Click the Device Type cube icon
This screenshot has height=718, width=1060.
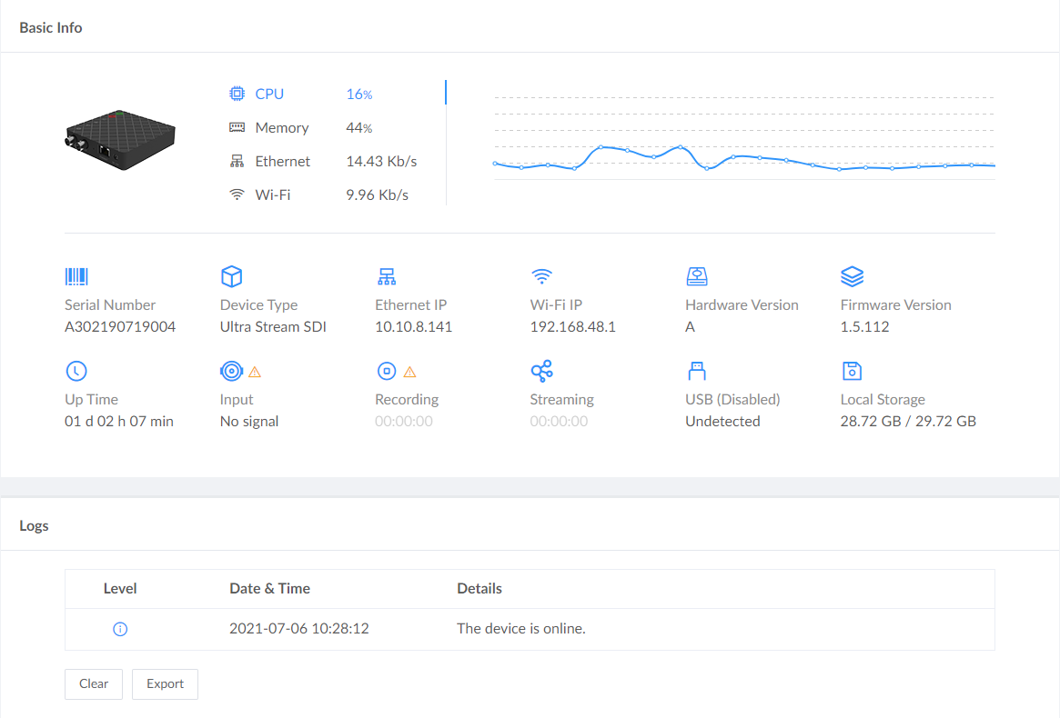click(x=231, y=276)
